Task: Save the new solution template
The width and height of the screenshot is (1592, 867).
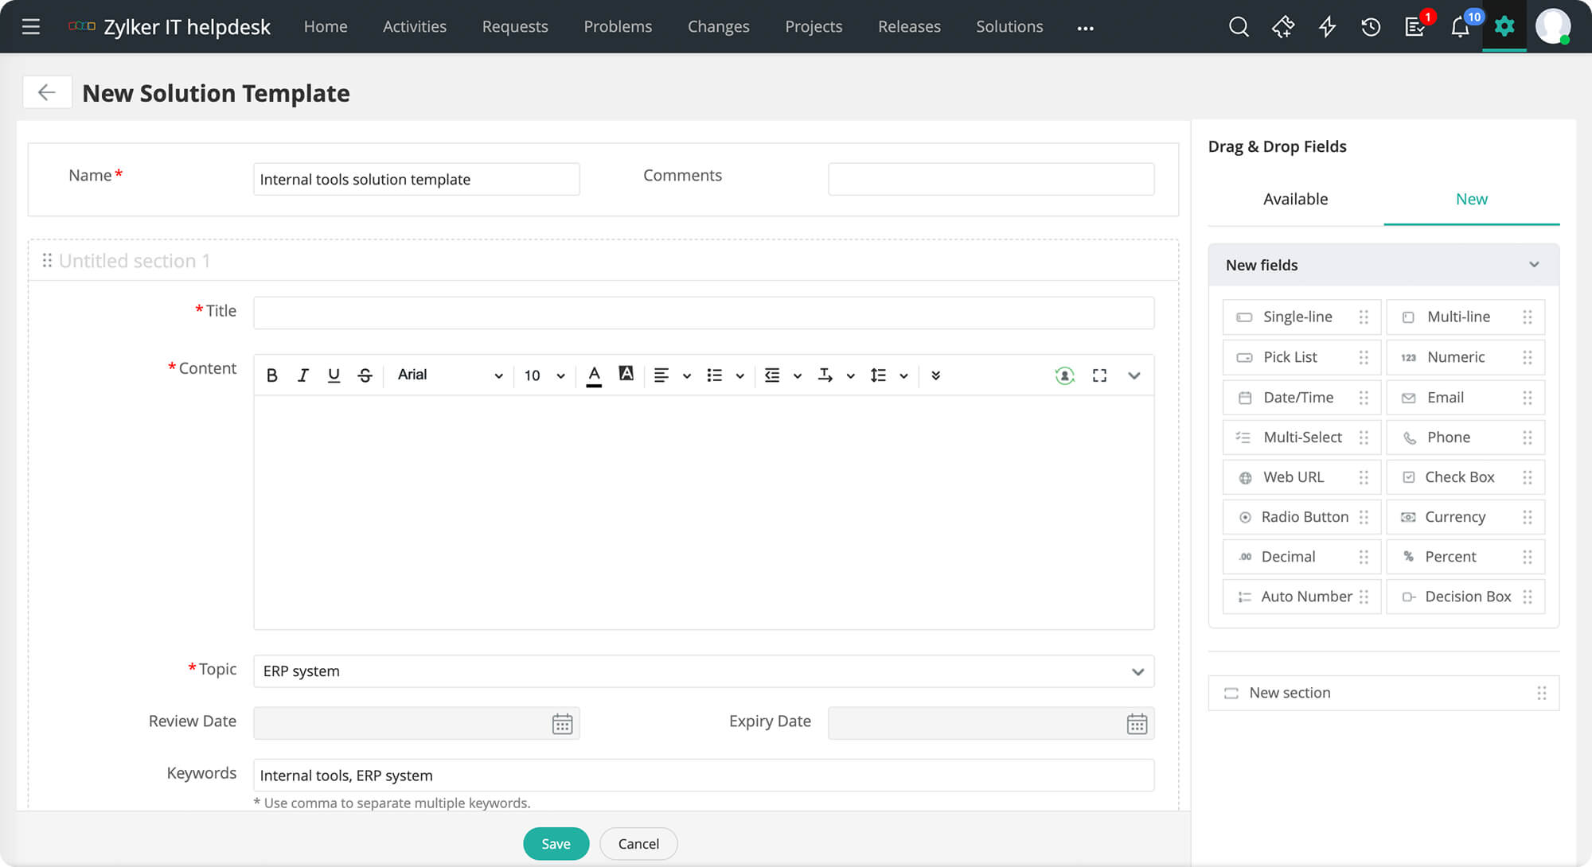Action: [x=556, y=843]
